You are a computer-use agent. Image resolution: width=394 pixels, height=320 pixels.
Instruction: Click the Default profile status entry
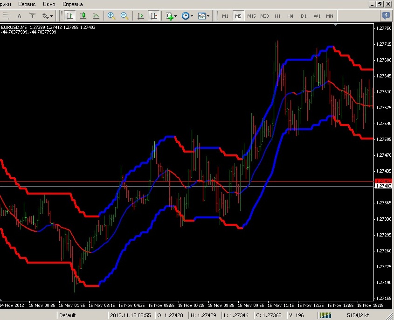(67, 315)
